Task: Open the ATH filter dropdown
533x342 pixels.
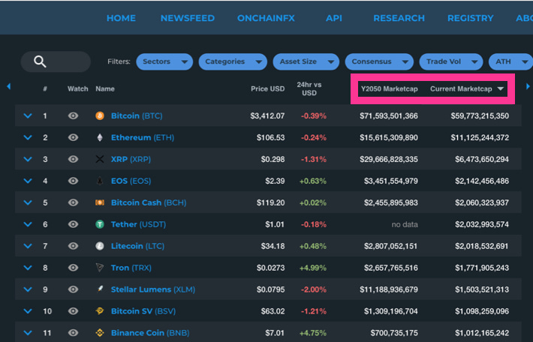Action: 510,61
